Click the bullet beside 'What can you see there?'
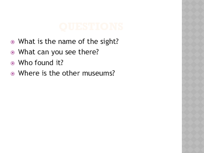The image size is (204, 153). click(x=12, y=52)
